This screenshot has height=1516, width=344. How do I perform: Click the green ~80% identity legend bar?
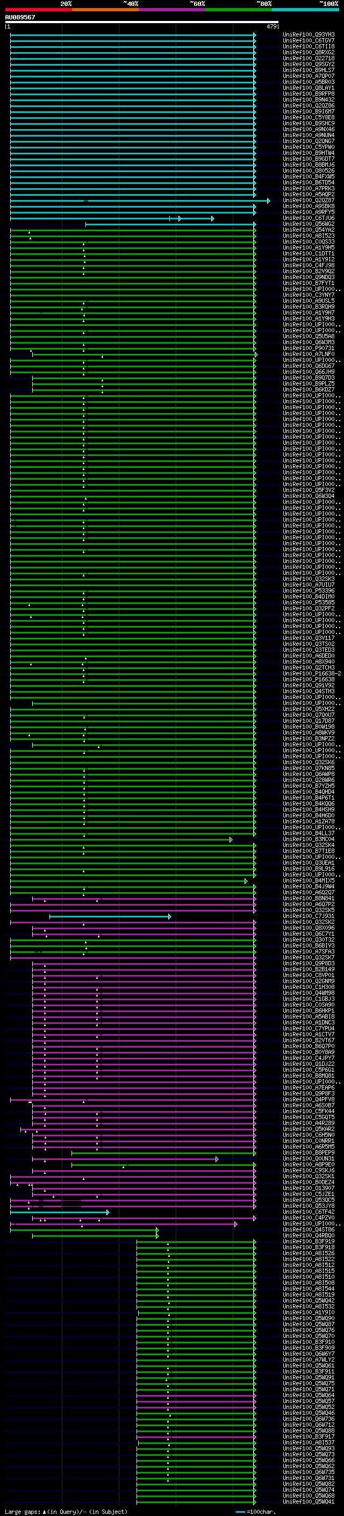pos(239,10)
